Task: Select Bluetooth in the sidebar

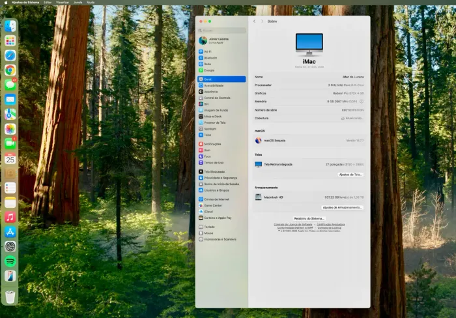Action: [221, 58]
